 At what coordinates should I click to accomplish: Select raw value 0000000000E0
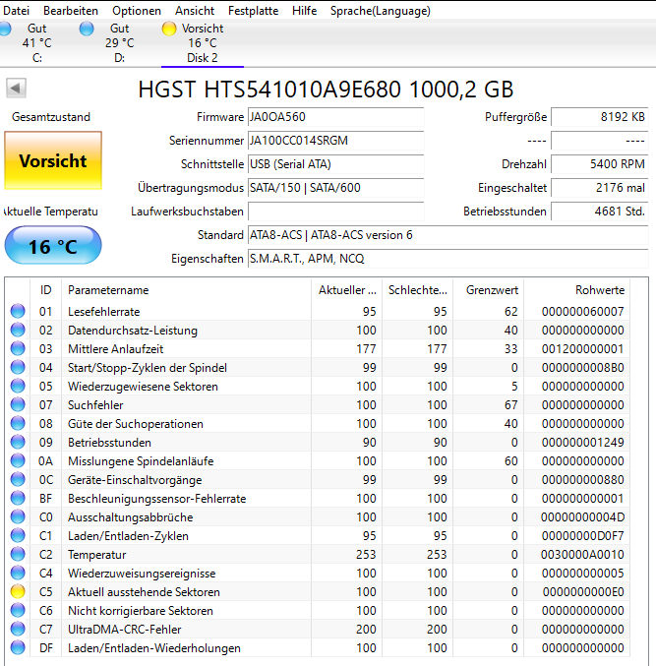tap(583, 592)
